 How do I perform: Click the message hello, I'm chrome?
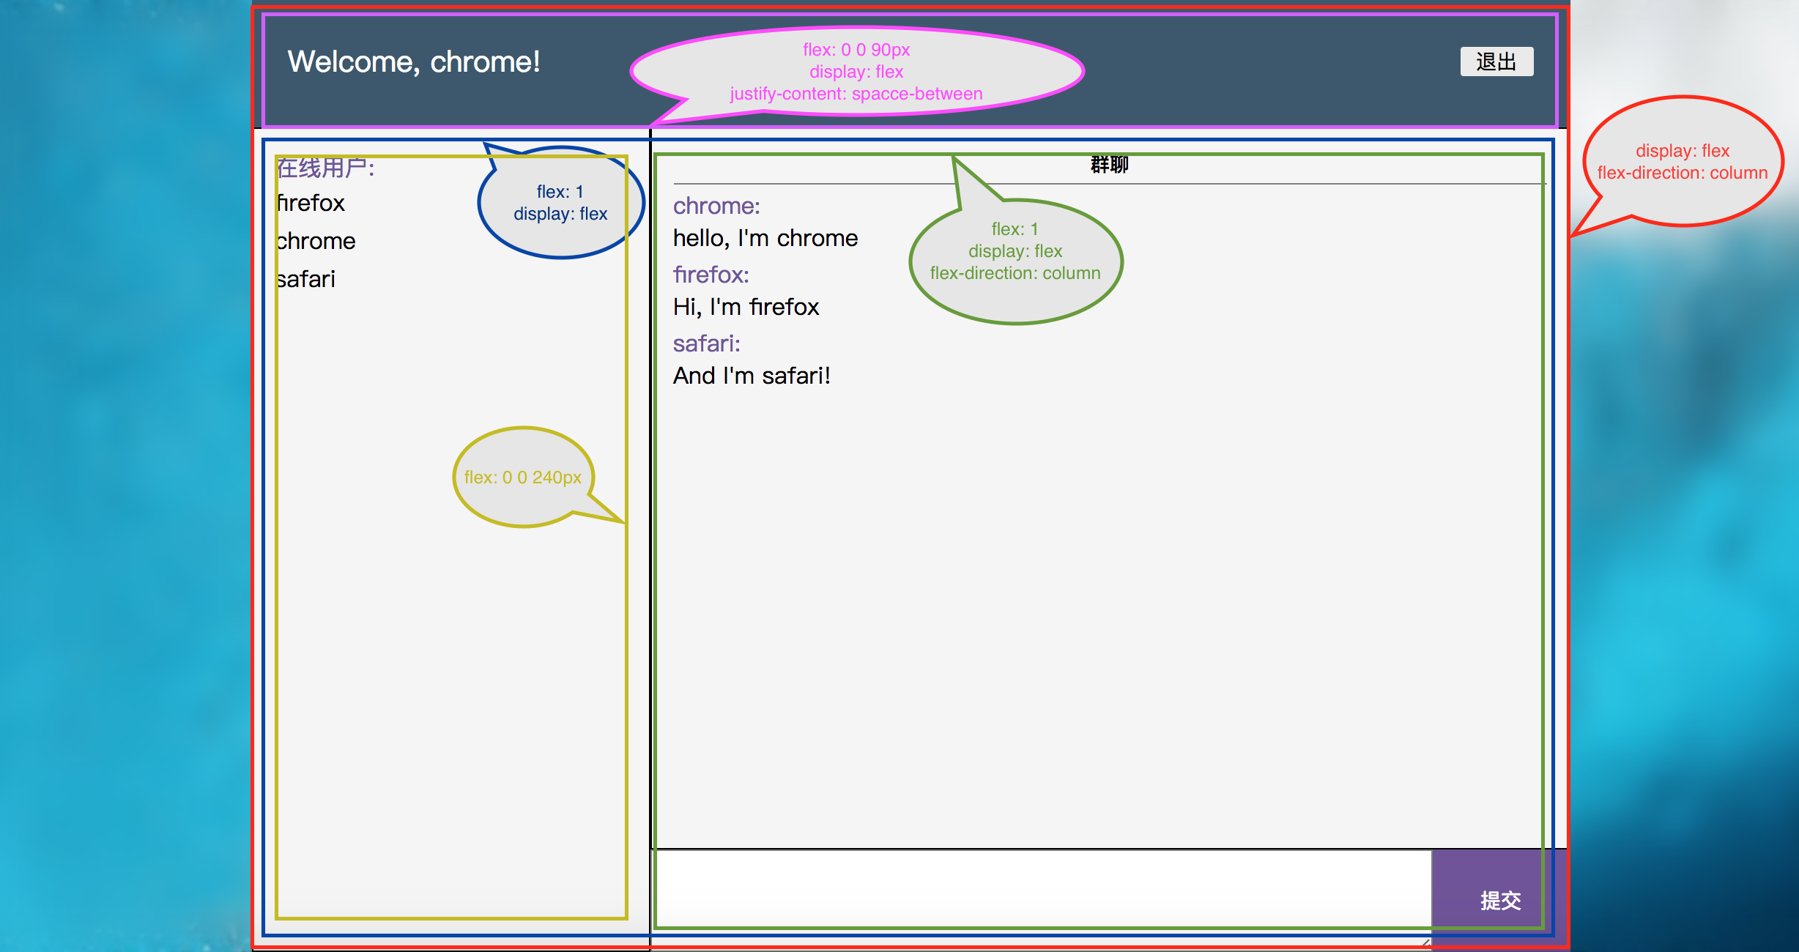point(765,238)
